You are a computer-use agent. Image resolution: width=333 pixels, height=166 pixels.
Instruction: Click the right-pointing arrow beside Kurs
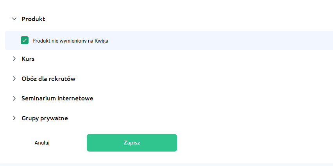pos(14,59)
